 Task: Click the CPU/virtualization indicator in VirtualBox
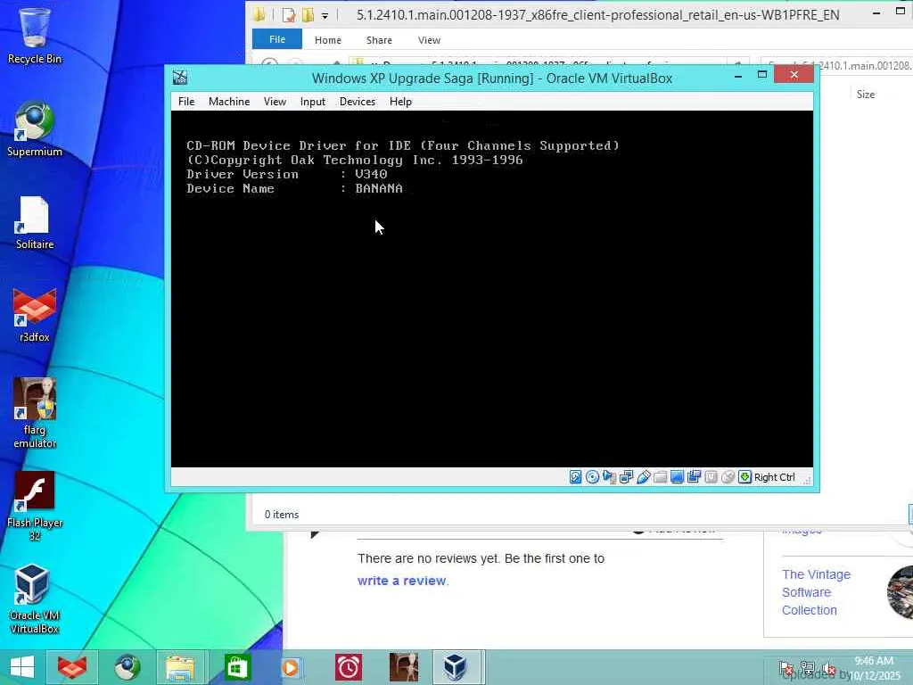(711, 477)
